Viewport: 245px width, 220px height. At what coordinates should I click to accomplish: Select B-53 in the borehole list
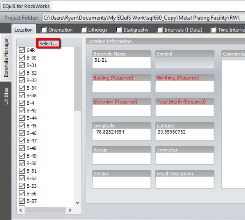tap(32, 186)
